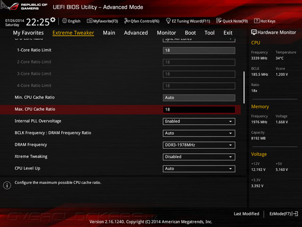The image size is (302, 227).
Task: Select the 1-Core Ratio Limit label
Action: (x=34, y=50)
